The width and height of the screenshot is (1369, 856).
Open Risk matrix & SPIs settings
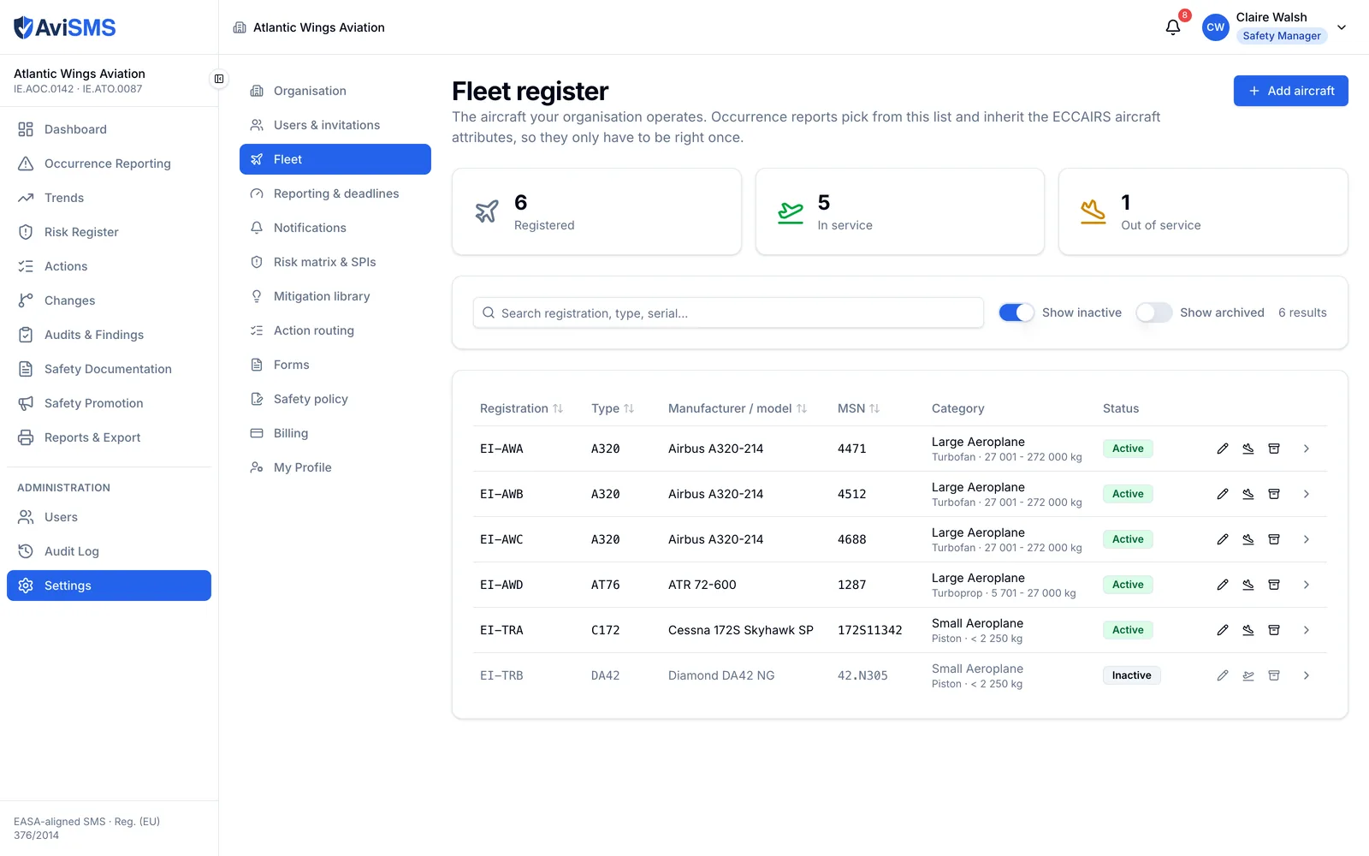pyautogui.click(x=335, y=262)
